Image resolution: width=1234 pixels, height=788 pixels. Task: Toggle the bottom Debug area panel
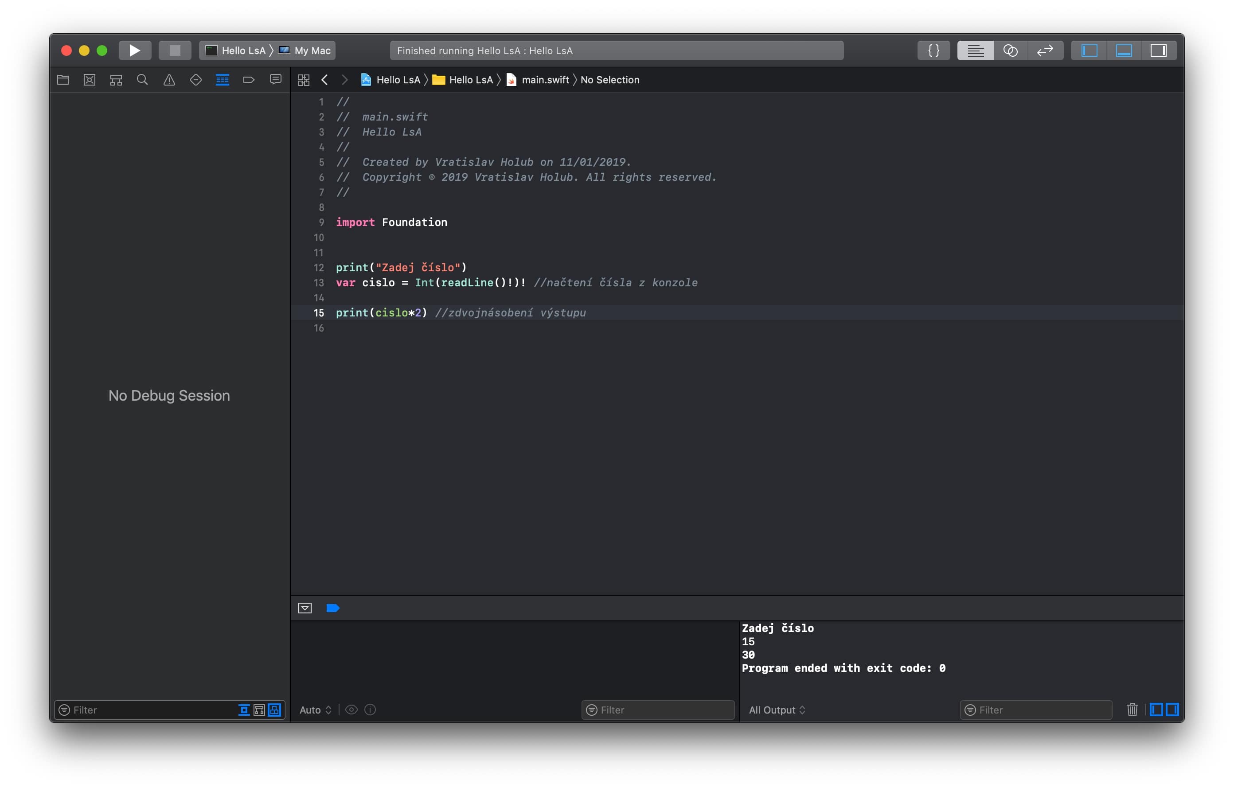[x=1123, y=50]
